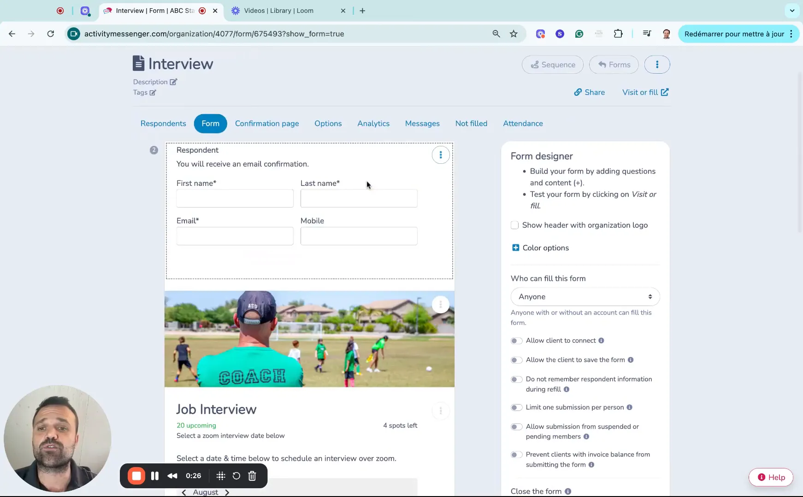
Task: Check Show header with organization logo
Action: pyautogui.click(x=514, y=225)
